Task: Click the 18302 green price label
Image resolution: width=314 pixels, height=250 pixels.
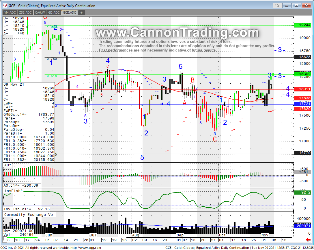Action: point(302,74)
